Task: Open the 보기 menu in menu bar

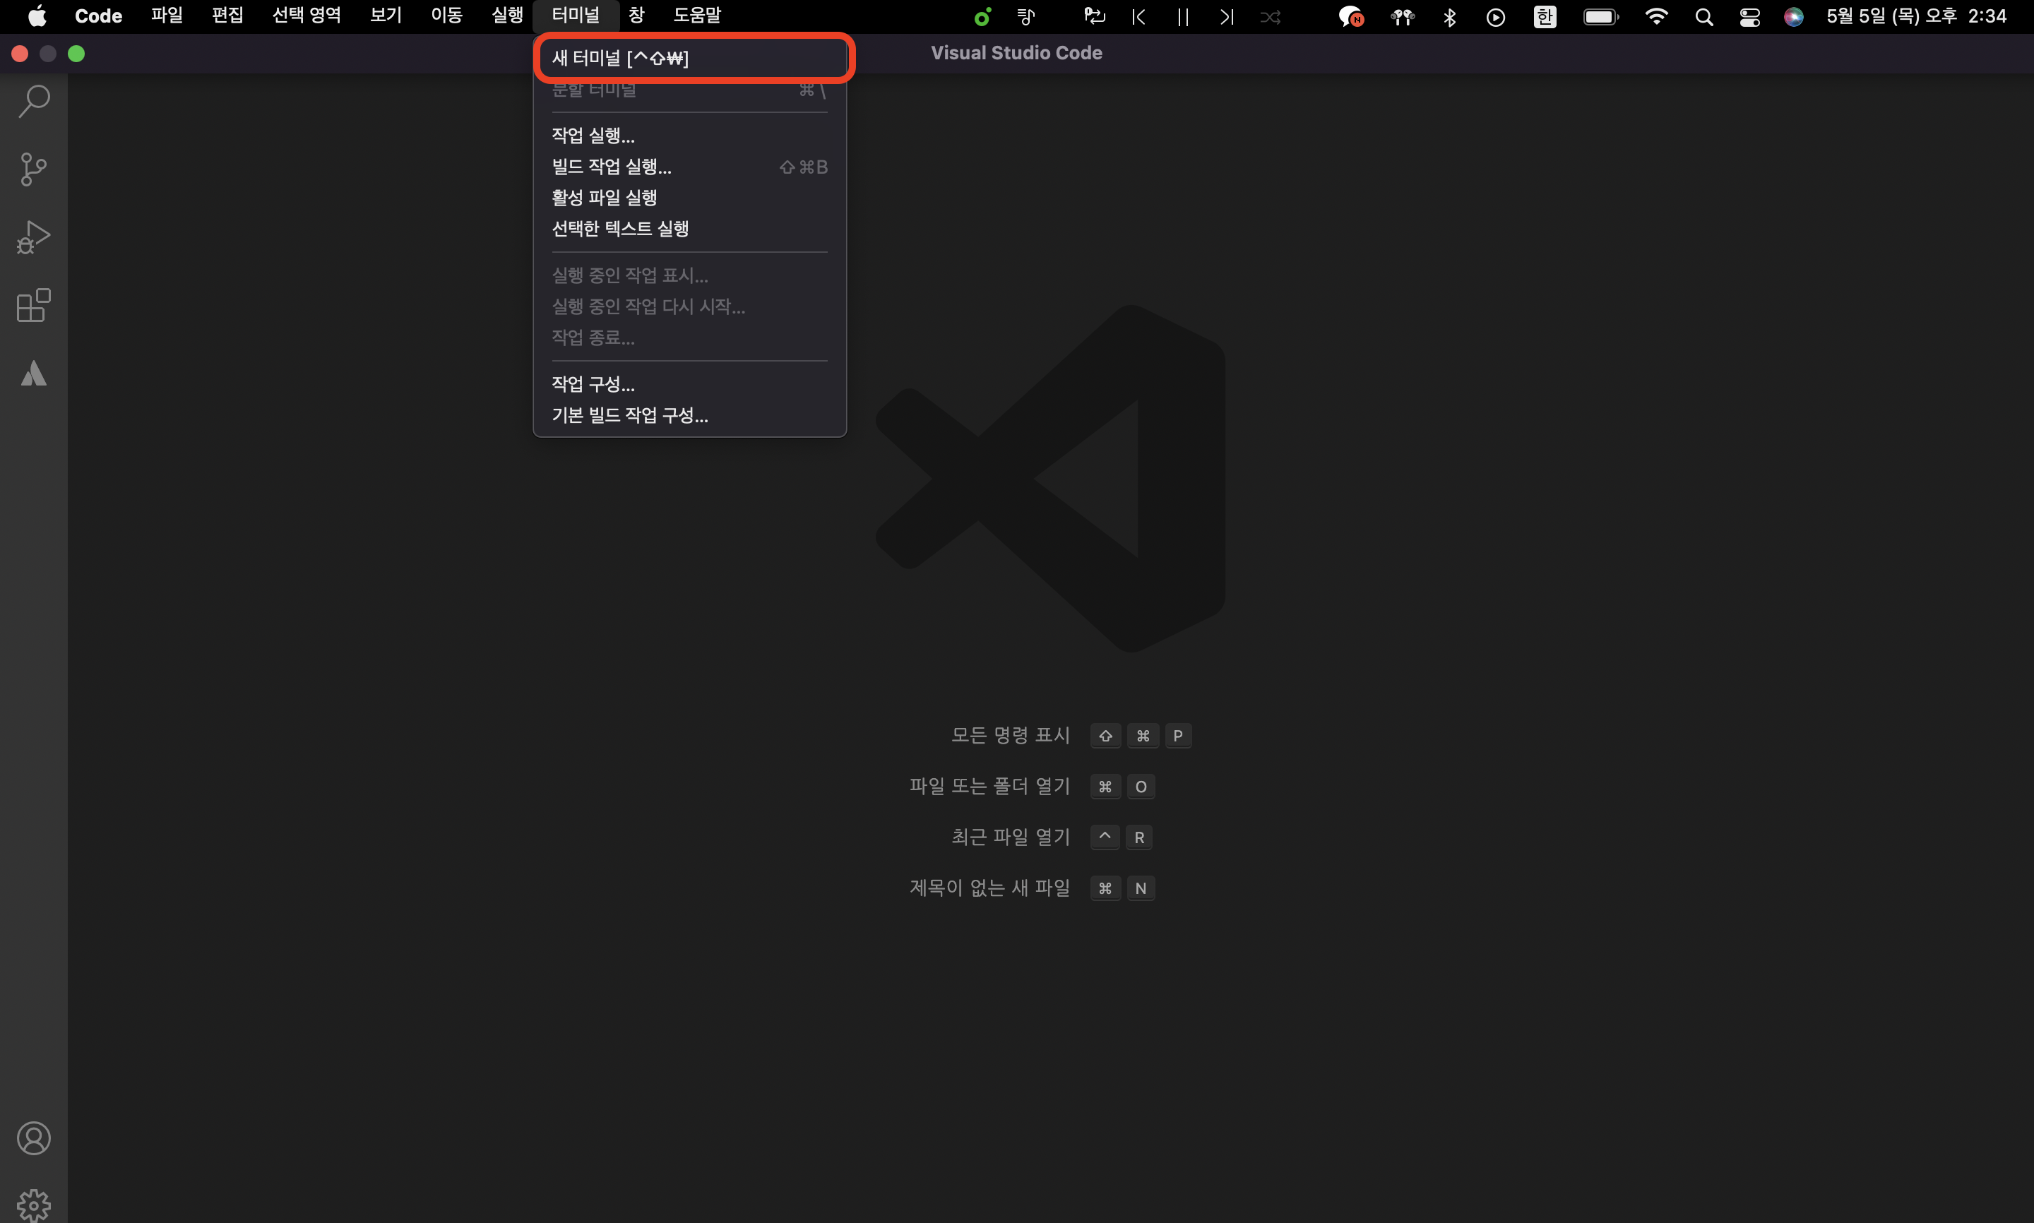Action: 385,16
